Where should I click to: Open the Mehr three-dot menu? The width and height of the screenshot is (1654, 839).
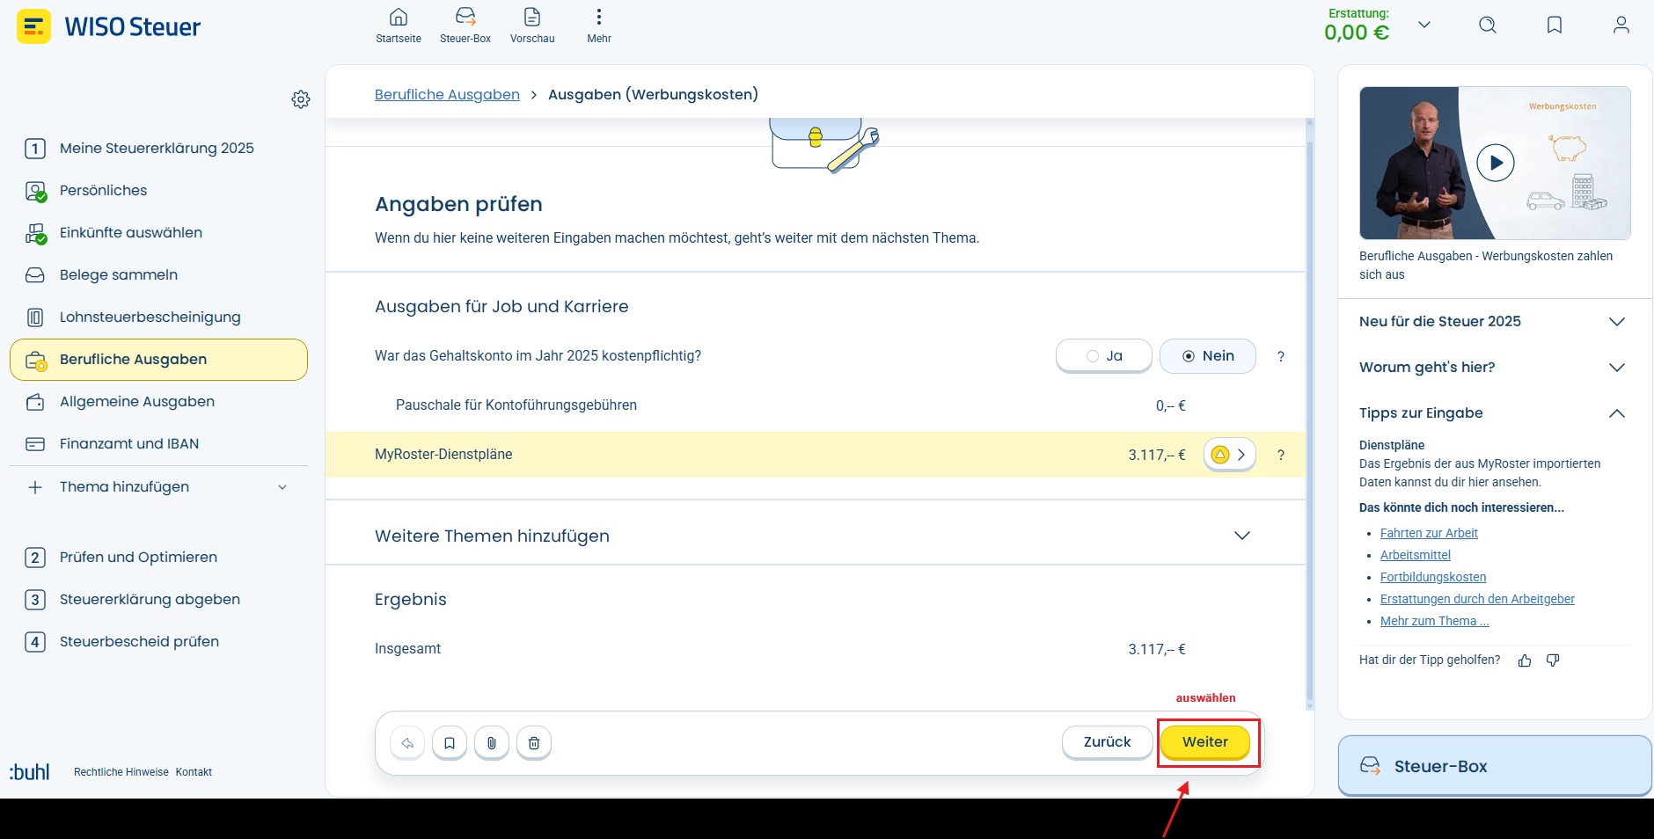(x=599, y=26)
